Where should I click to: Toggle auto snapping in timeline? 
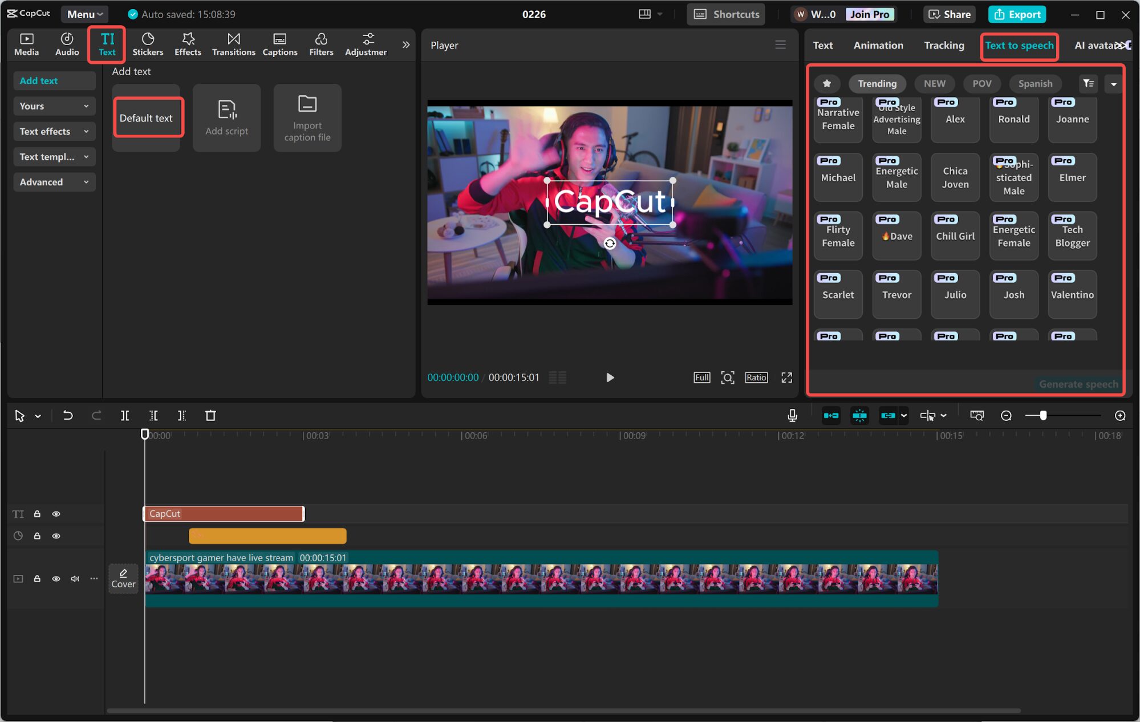[x=859, y=416]
